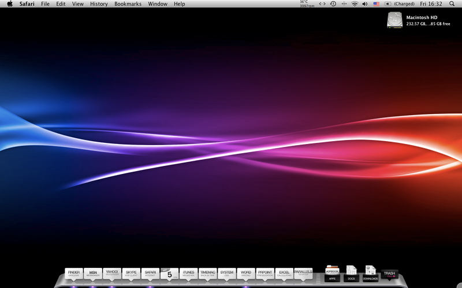Open the Trash in the dock
This screenshot has height=288, width=462.
pos(389,274)
